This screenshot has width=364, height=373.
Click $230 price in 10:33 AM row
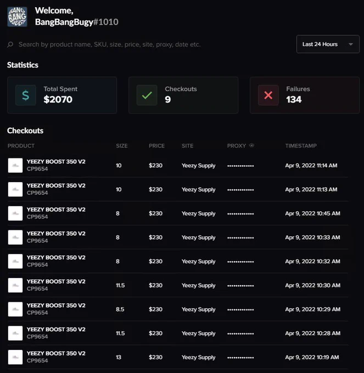click(x=156, y=238)
